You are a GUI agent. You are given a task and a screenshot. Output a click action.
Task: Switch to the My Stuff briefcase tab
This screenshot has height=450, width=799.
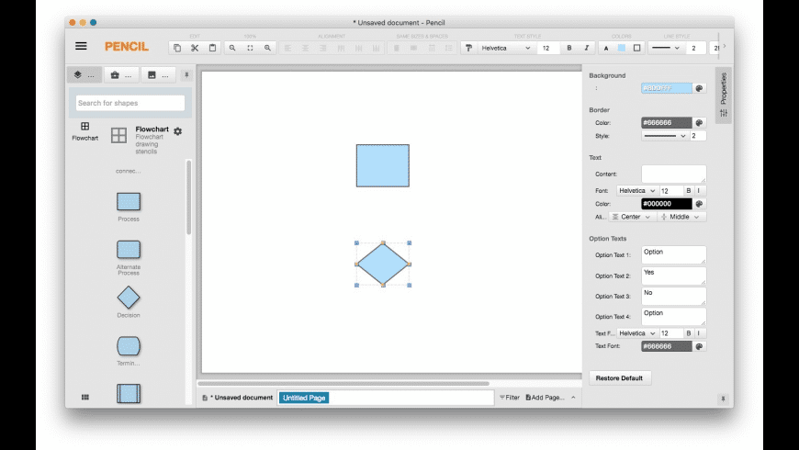pyautogui.click(x=121, y=75)
